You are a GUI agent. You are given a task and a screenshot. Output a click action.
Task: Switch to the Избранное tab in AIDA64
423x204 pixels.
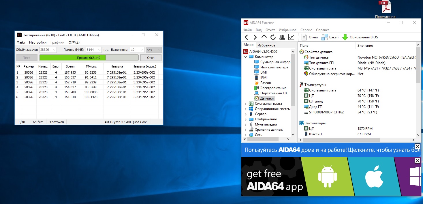(x=266, y=45)
